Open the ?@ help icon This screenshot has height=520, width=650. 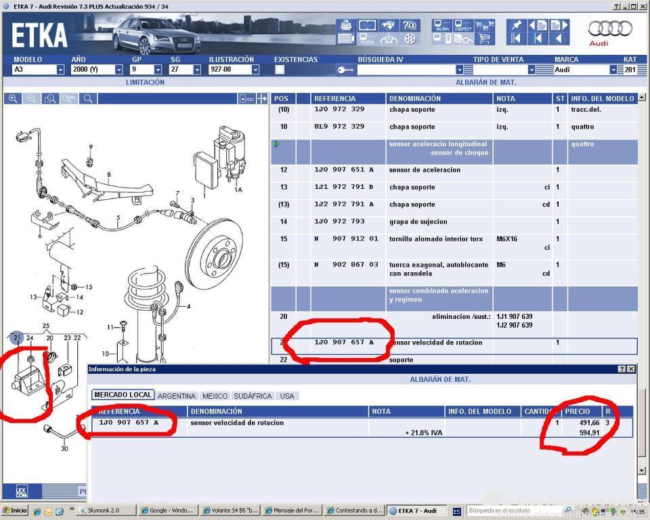point(410,26)
